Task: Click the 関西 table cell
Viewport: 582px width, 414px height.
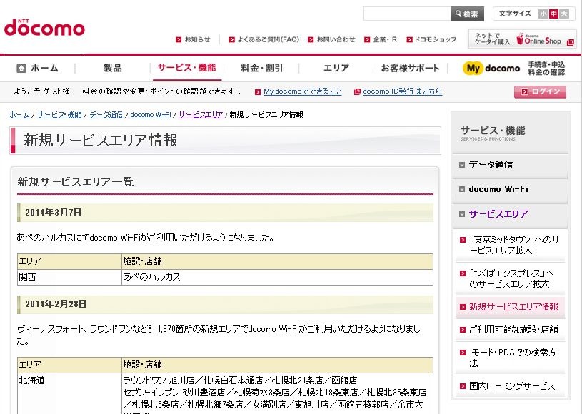Action: pyautogui.click(x=69, y=277)
